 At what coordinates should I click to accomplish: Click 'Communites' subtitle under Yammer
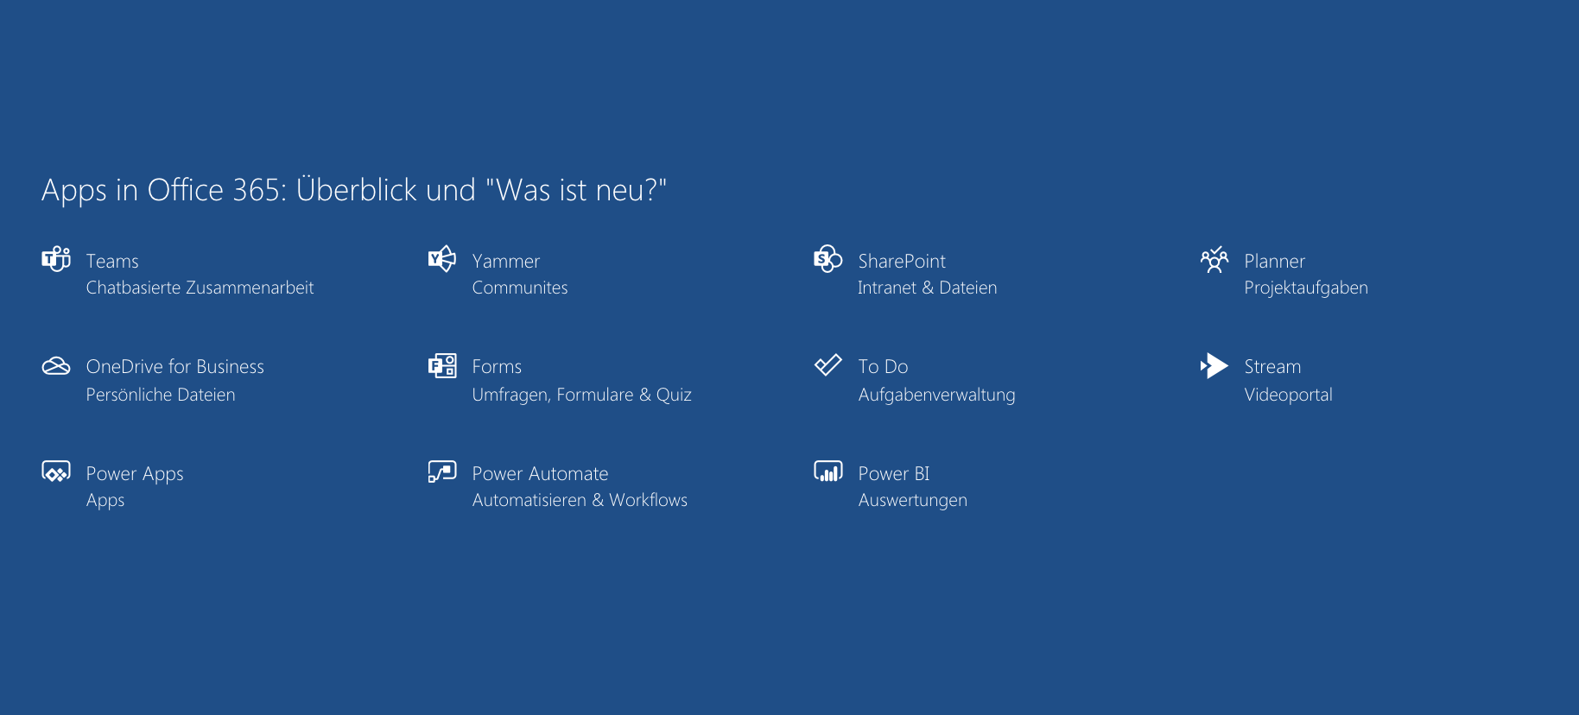click(520, 288)
